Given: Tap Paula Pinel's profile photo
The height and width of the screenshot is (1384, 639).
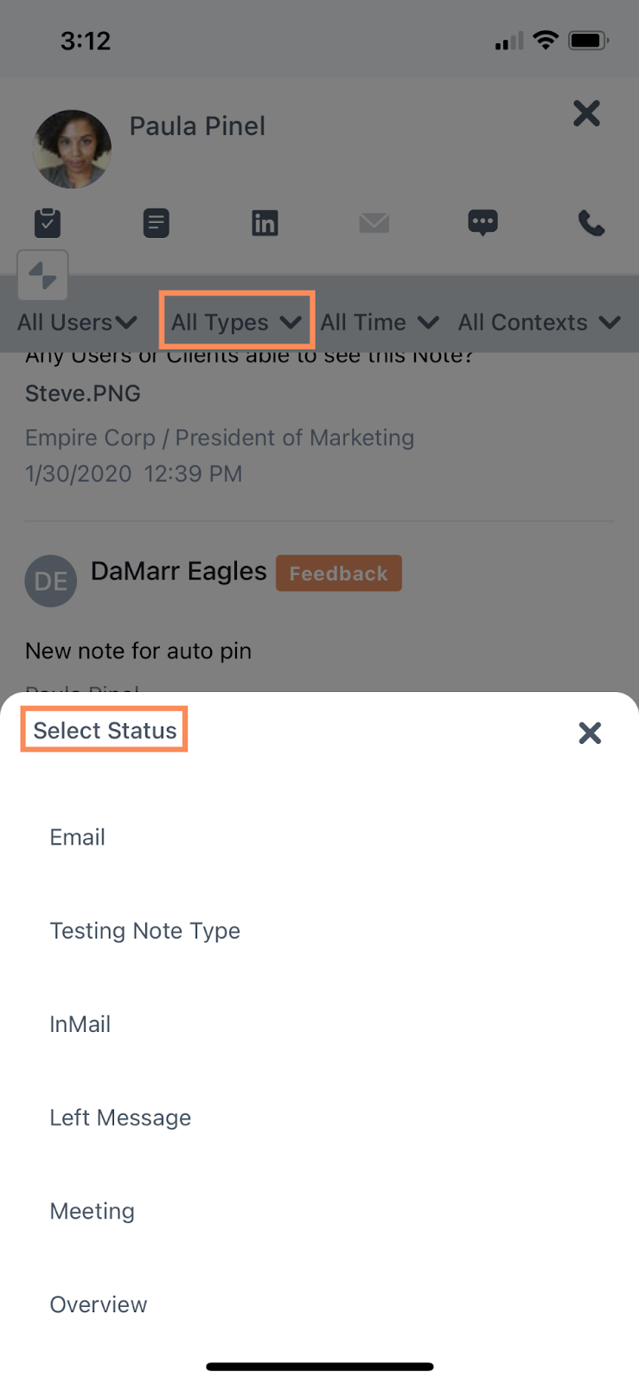Looking at the screenshot, I should point(73,149).
